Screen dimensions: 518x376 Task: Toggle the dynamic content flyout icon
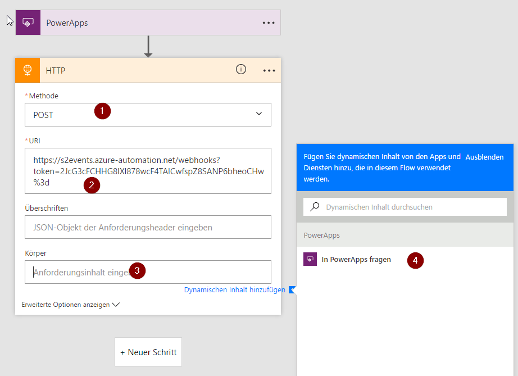[292, 290]
